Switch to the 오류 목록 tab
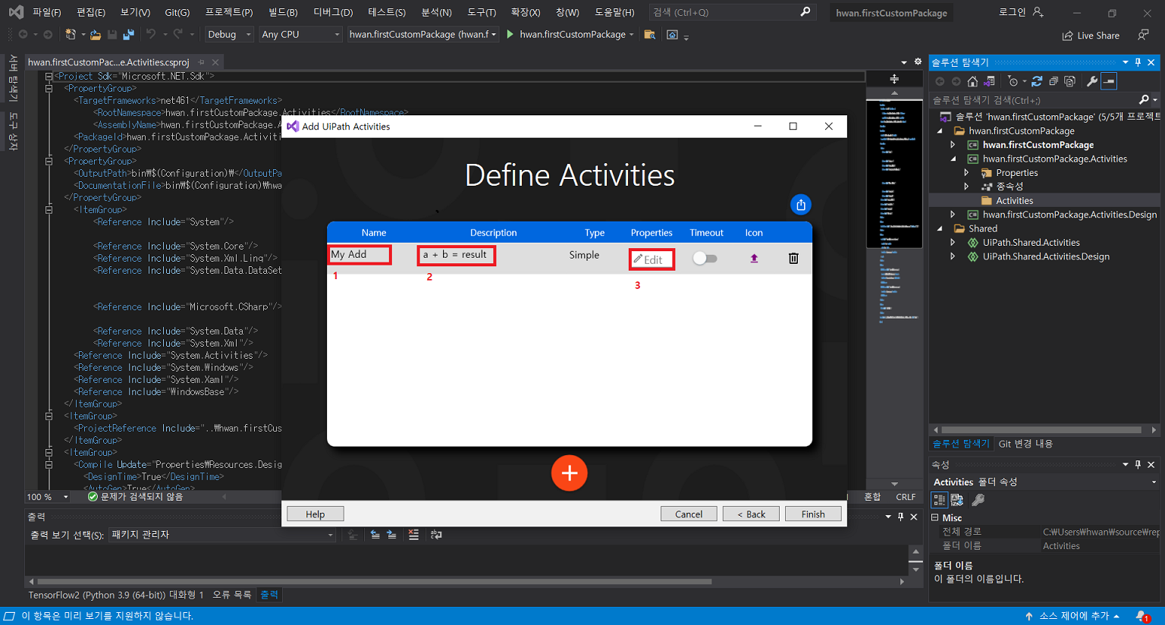 pyautogui.click(x=231, y=595)
